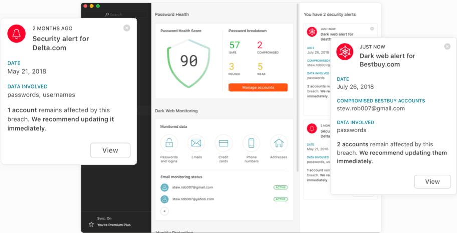Screen dimensions: 457x233
Task: Click the You're Premium Plus label
Action: pyautogui.click(x=114, y=225)
